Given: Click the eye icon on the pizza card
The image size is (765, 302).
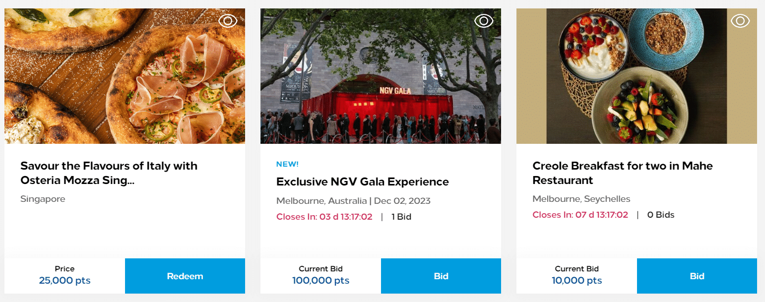Looking at the screenshot, I should coord(228,21).
